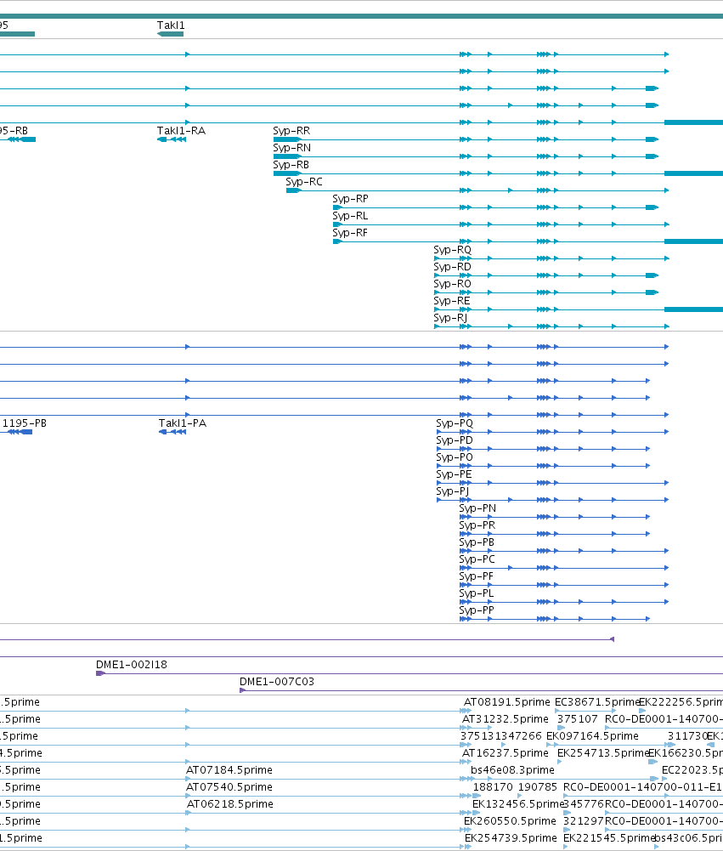The width and height of the screenshot is (723, 851).
Task: Click the Syp-PR protein label
Action: (x=477, y=525)
